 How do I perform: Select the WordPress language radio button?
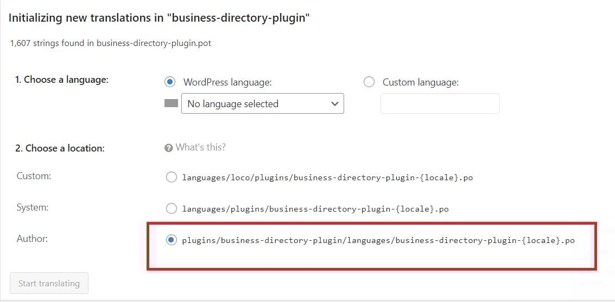tap(170, 82)
